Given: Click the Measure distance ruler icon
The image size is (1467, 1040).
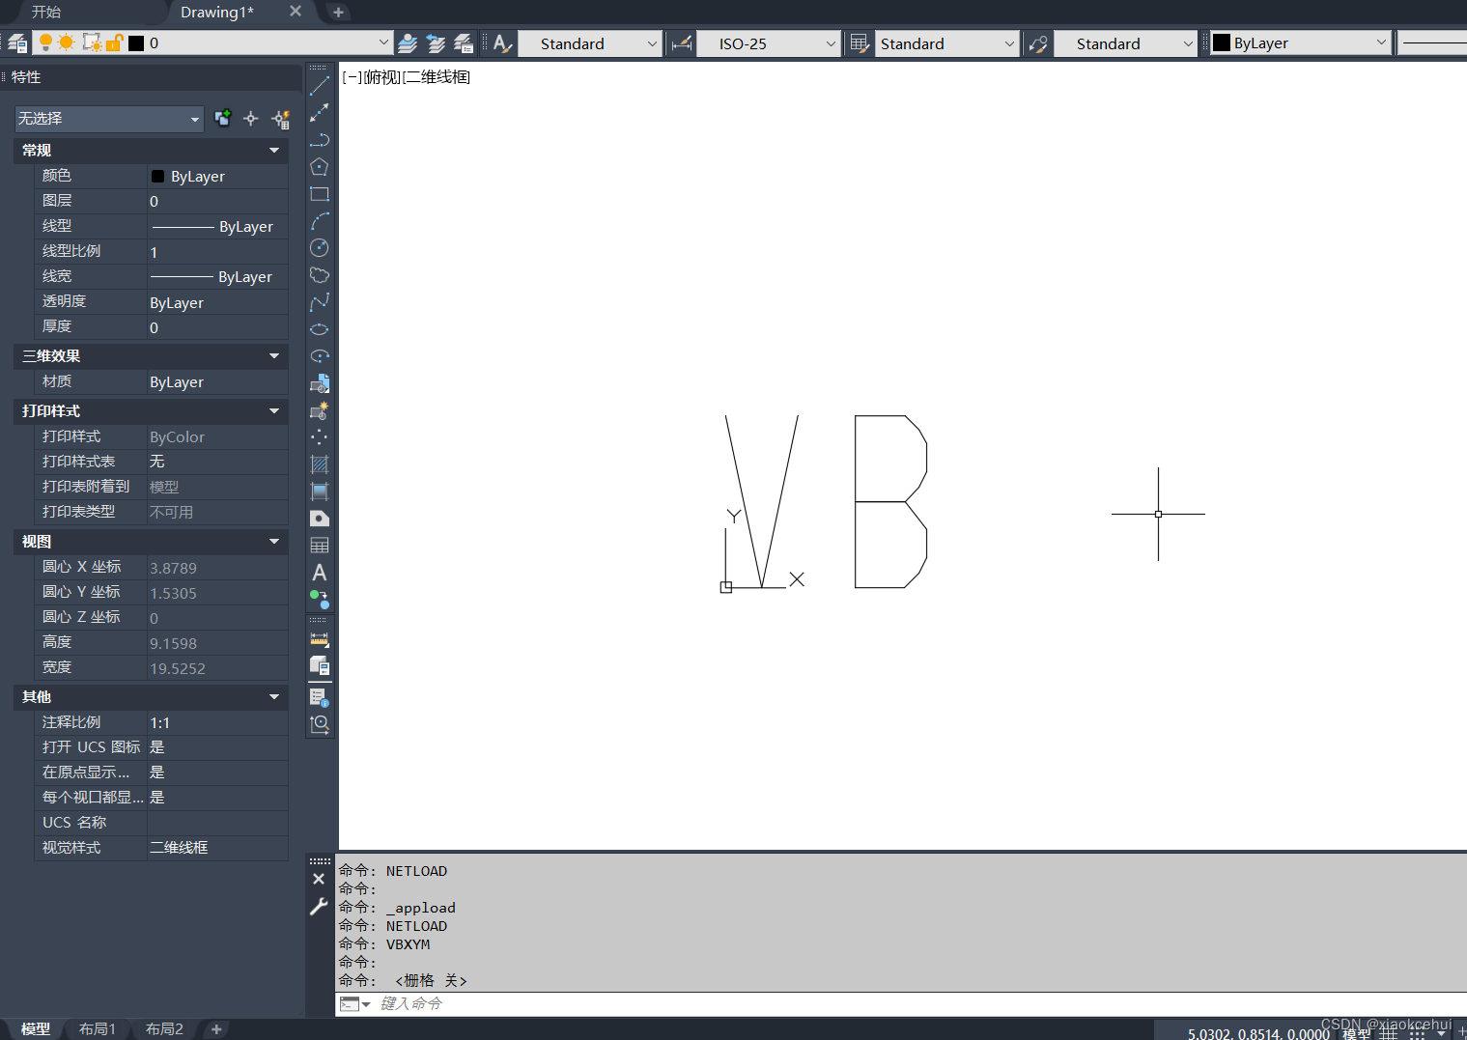Looking at the screenshot, I should [x=320, y=639].
